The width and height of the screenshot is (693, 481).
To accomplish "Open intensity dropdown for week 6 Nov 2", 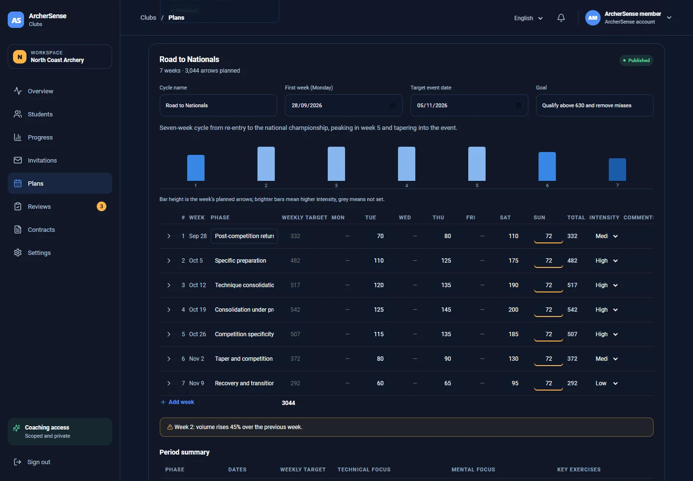I will point(606,359).
